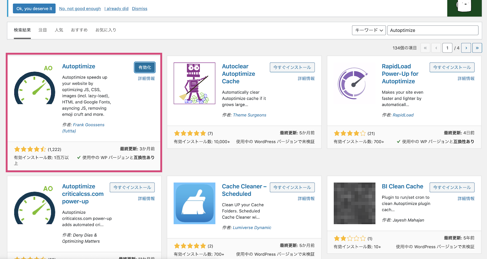Switch to the 人気 tab

(59, 30)
